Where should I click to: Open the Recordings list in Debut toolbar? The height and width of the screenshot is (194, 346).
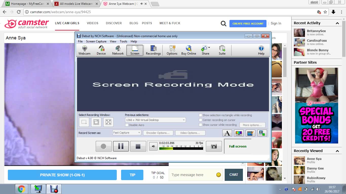tap(153, 50)
